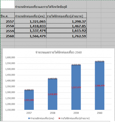Viewport: 115px width, 122px height.
Task: Click vertical axis value 1,350,000
Action: tap(10, 87)
